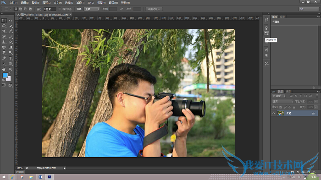Open the 编辑 (Edit) menu

(25, 3)
